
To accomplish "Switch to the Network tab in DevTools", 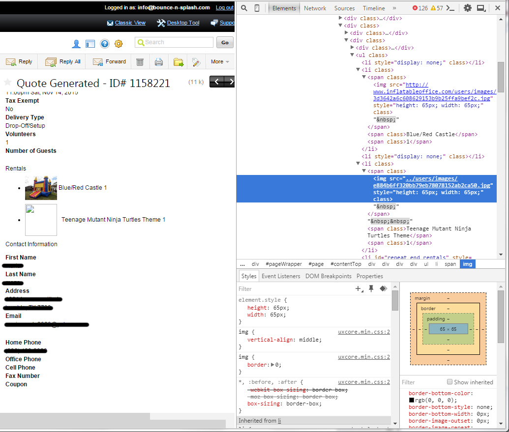I will (315, 8).
